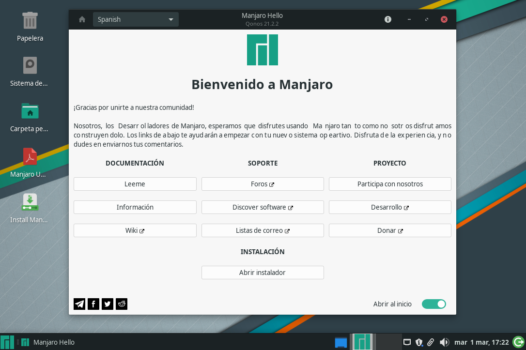
Task: Open Install Manjaro from the desktop
Action: (x=30, y=202)
